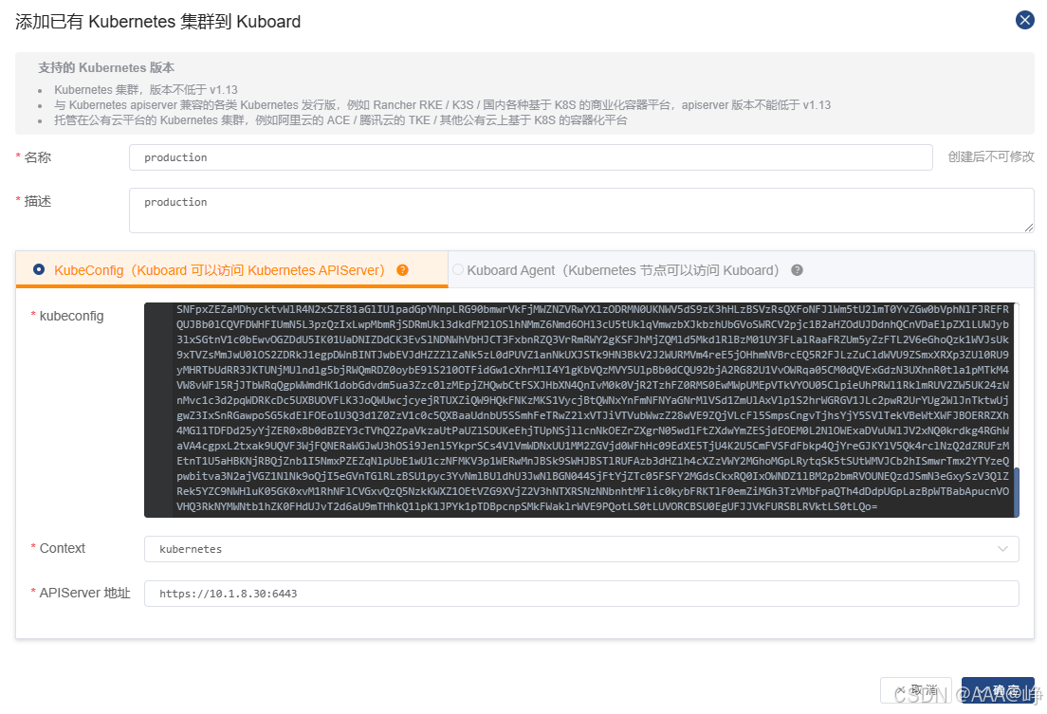This screenshot has width=1047, height=714.
Task: Click the orange help icon beside KubeConfig tab
Action: [402, 270]
